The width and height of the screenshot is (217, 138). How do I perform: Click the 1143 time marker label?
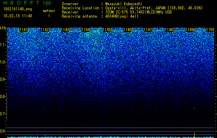pos(65,30)
